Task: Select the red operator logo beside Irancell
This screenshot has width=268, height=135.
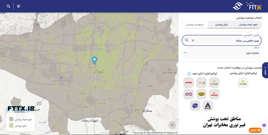Action: [214, 94]
